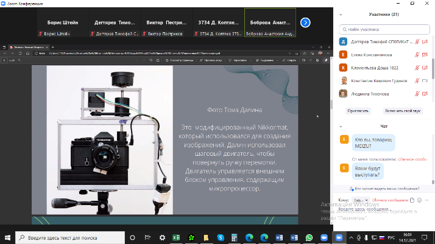Click Елена Константинова muted microphone icon
Viewport: 435px width, 244px height.
pyautogui.click(x=417, y=55)
